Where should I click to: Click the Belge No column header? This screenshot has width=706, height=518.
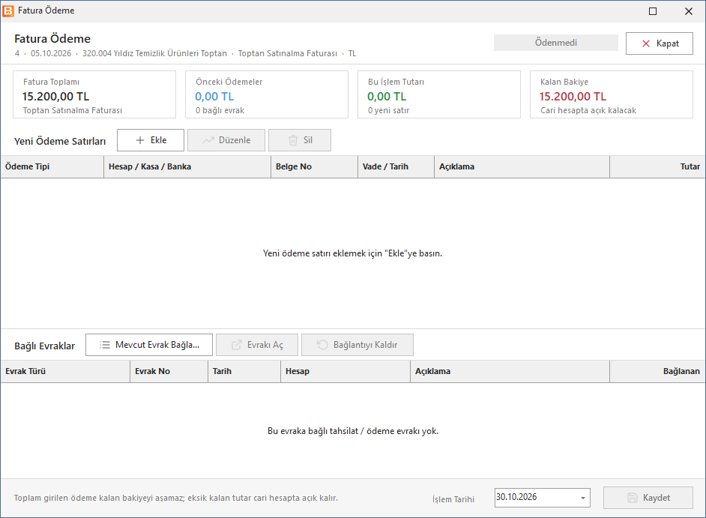pos(314,166)
